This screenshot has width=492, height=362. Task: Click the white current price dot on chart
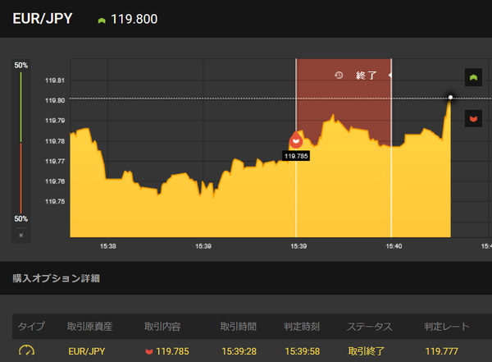[450, 97]
